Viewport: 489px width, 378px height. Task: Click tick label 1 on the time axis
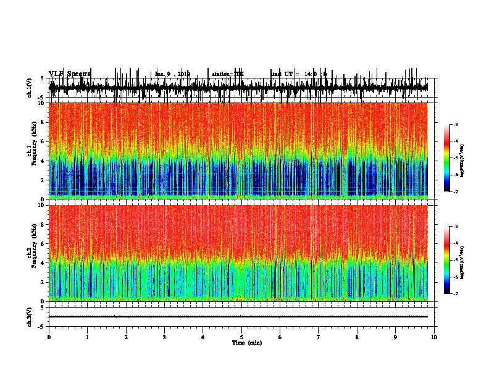(x=87, y=337)
